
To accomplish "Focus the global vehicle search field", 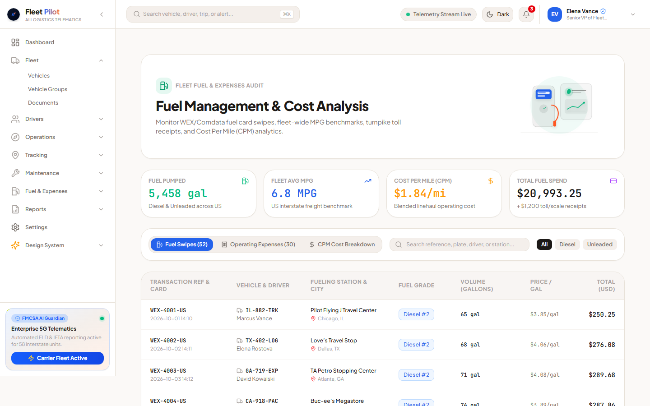I will [x=213, y=14].
